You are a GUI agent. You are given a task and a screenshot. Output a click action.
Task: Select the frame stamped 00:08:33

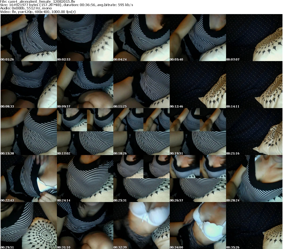coord(29,85)
